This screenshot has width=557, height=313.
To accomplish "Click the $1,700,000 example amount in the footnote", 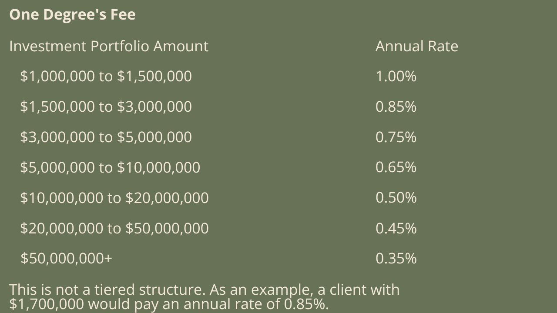I will (x=47, y=304).
